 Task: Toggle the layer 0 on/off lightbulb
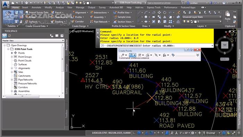(184, 22)
